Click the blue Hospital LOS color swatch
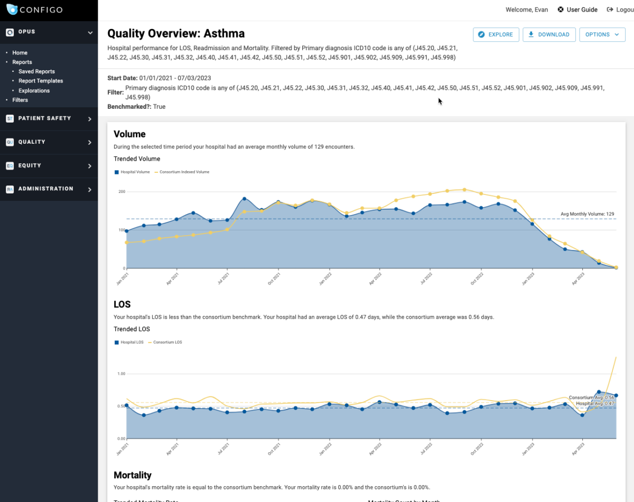Image resolution: width=634 pixels, height=502 pixels. click(117, 342)
